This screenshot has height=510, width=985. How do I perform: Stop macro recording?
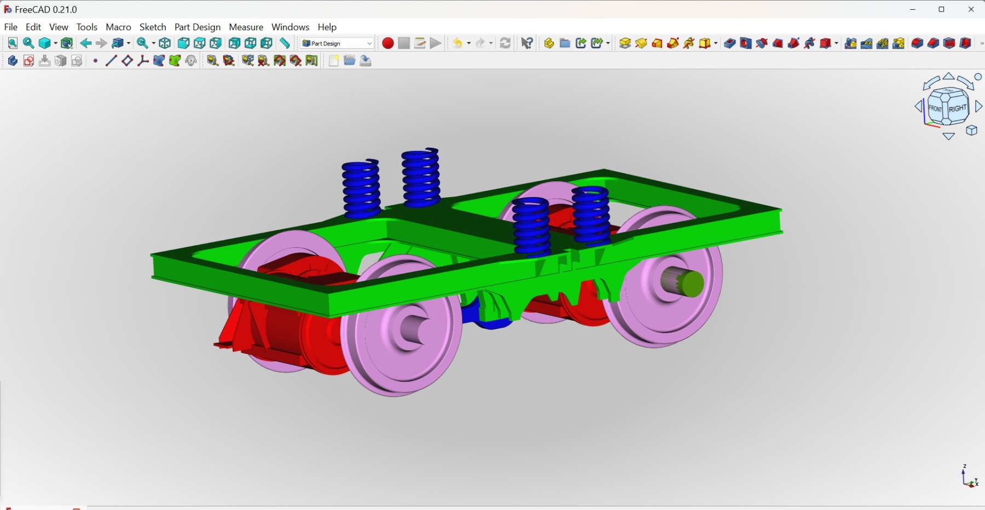[x=404, y=43]
